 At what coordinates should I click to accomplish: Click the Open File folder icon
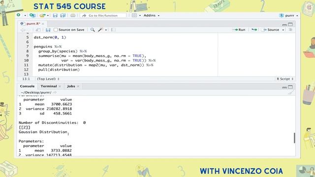pyautogui.click(x=42, y=15)
